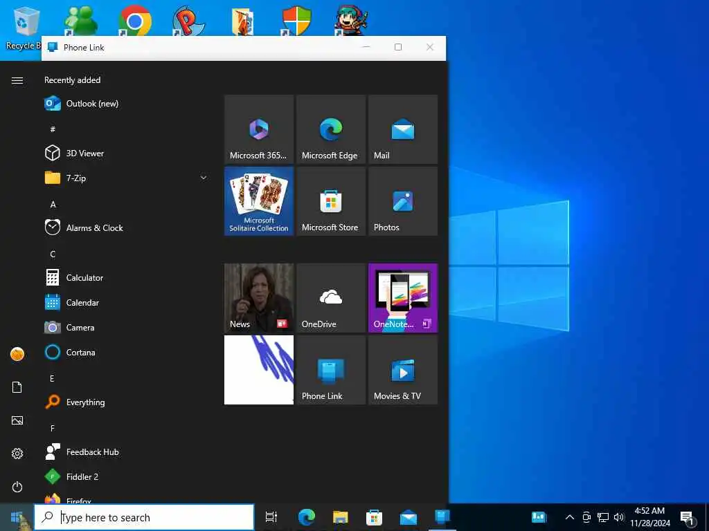The height and width of the screenshot is (531, 709).
Task: Open user account avatar in Start sidebar
Action: [x=17, y=354]
